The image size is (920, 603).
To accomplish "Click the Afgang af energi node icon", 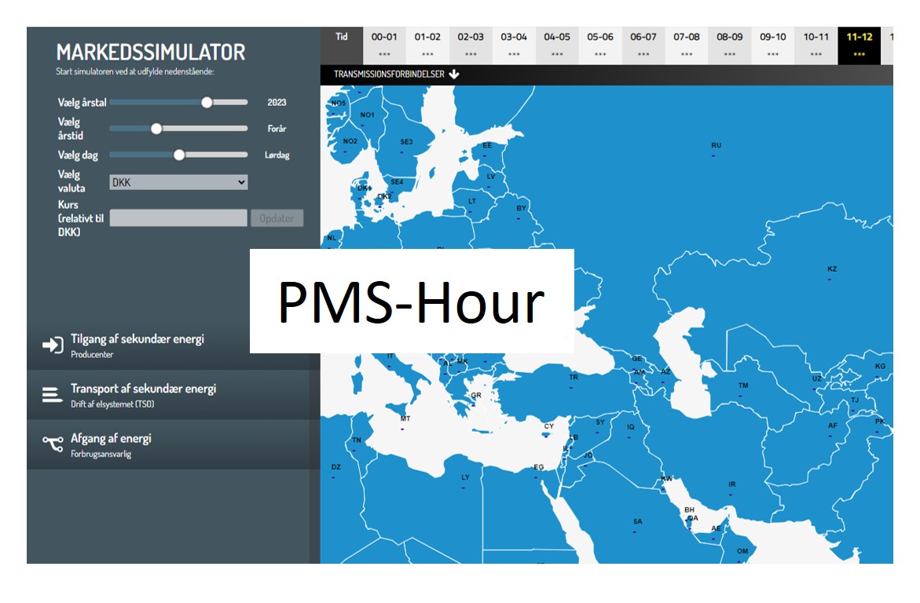I will [53, 444].
